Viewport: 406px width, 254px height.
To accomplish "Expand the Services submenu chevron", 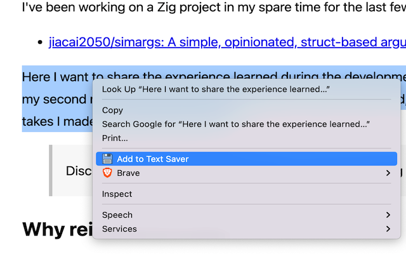I will (x=388, y=229).
